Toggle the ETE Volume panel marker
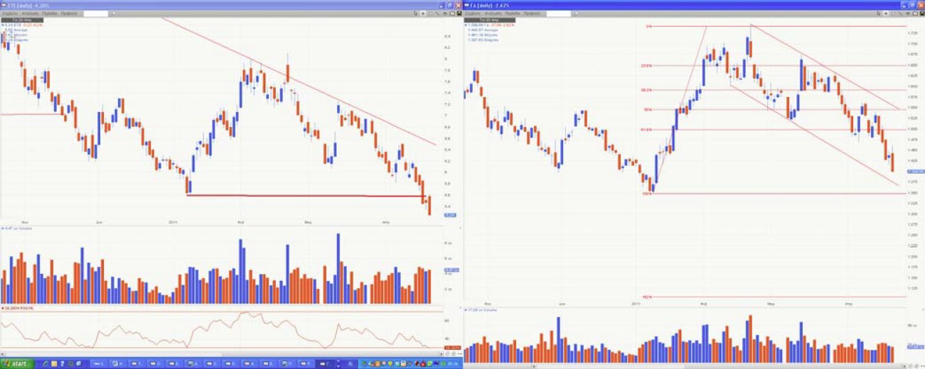This screenshot has height=369, width=925. pos(2,228)
